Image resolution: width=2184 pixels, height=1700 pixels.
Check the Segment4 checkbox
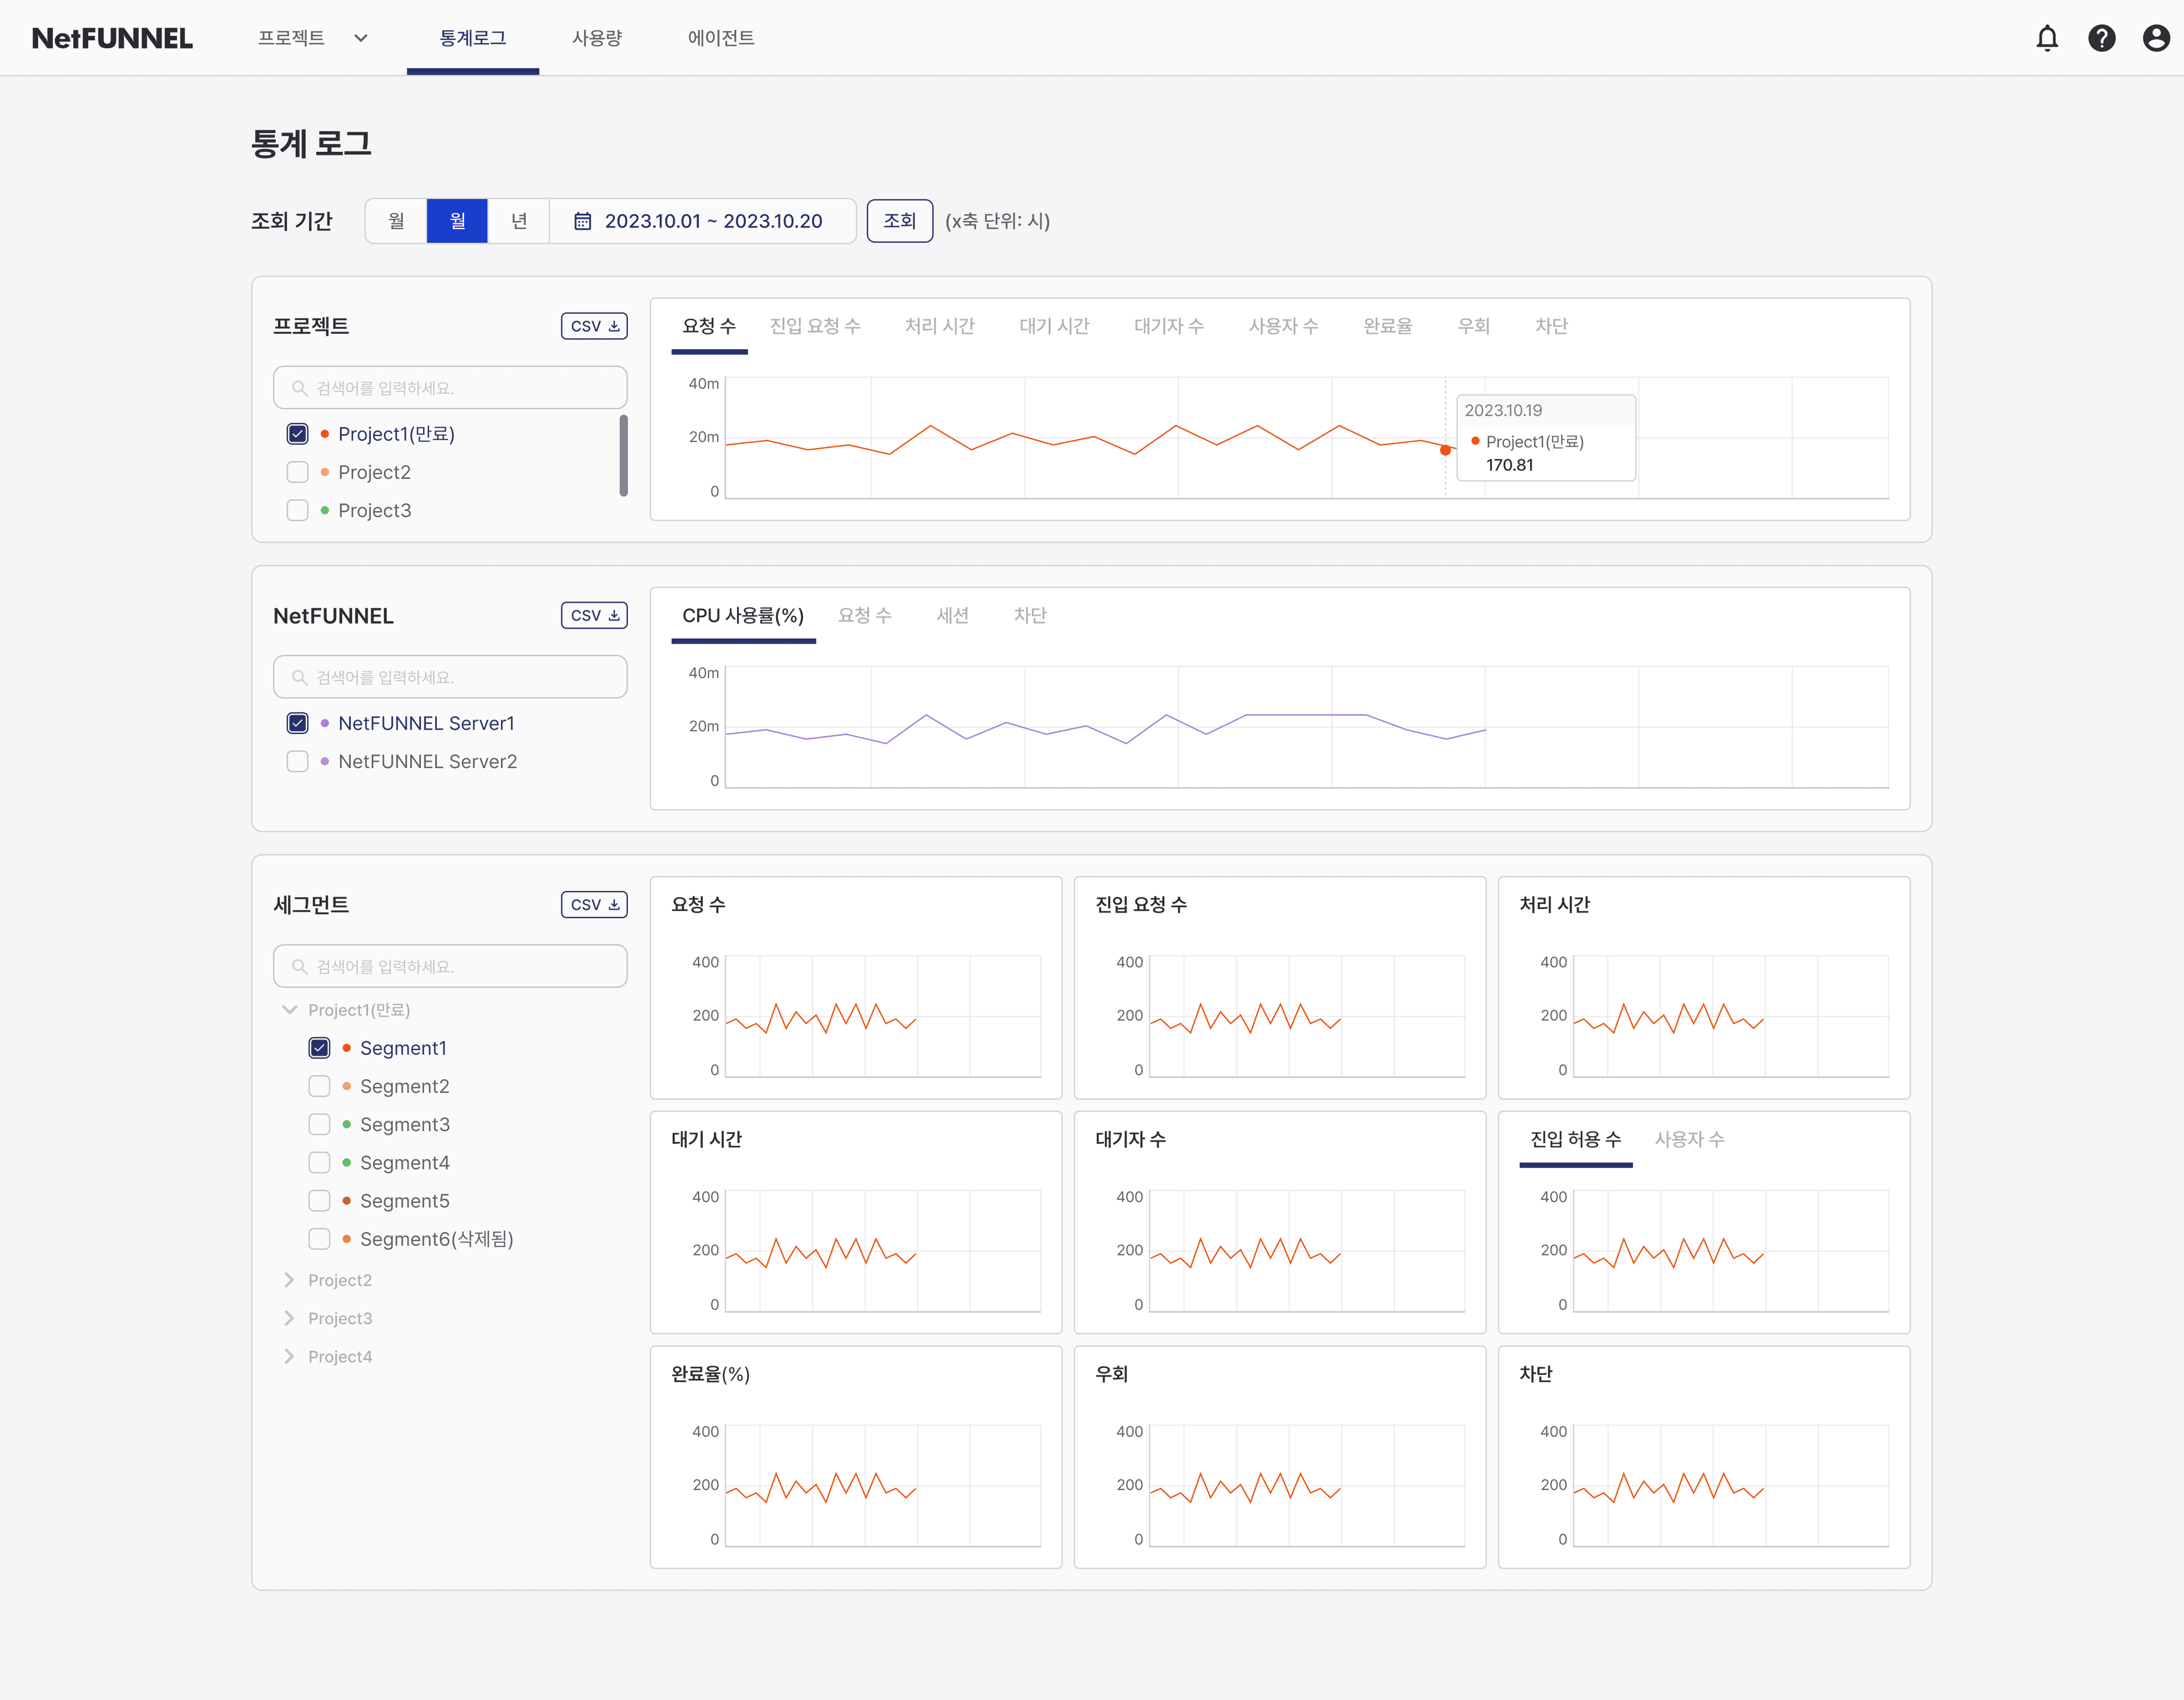319,1162
